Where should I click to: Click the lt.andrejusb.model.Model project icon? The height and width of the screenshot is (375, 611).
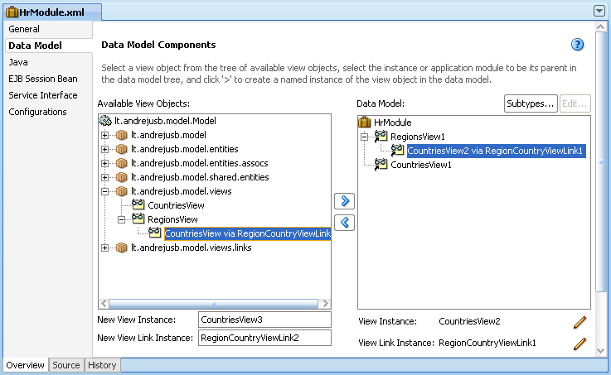pyautogui.click(x=105, y=121)
